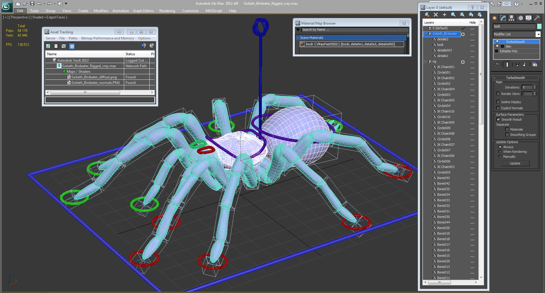Delete highlighted empty layers icon in Layer dialog
The height and width of the screenshot is (293, 545).
(x=436, y=15)
